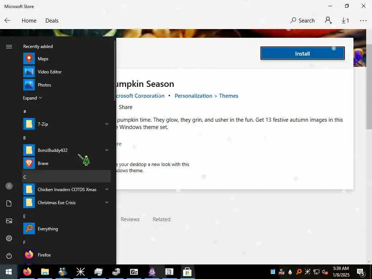The image size is (372, 279).
Task: Open Firefox from the taskbar
Action: click(x=27, y=272)
